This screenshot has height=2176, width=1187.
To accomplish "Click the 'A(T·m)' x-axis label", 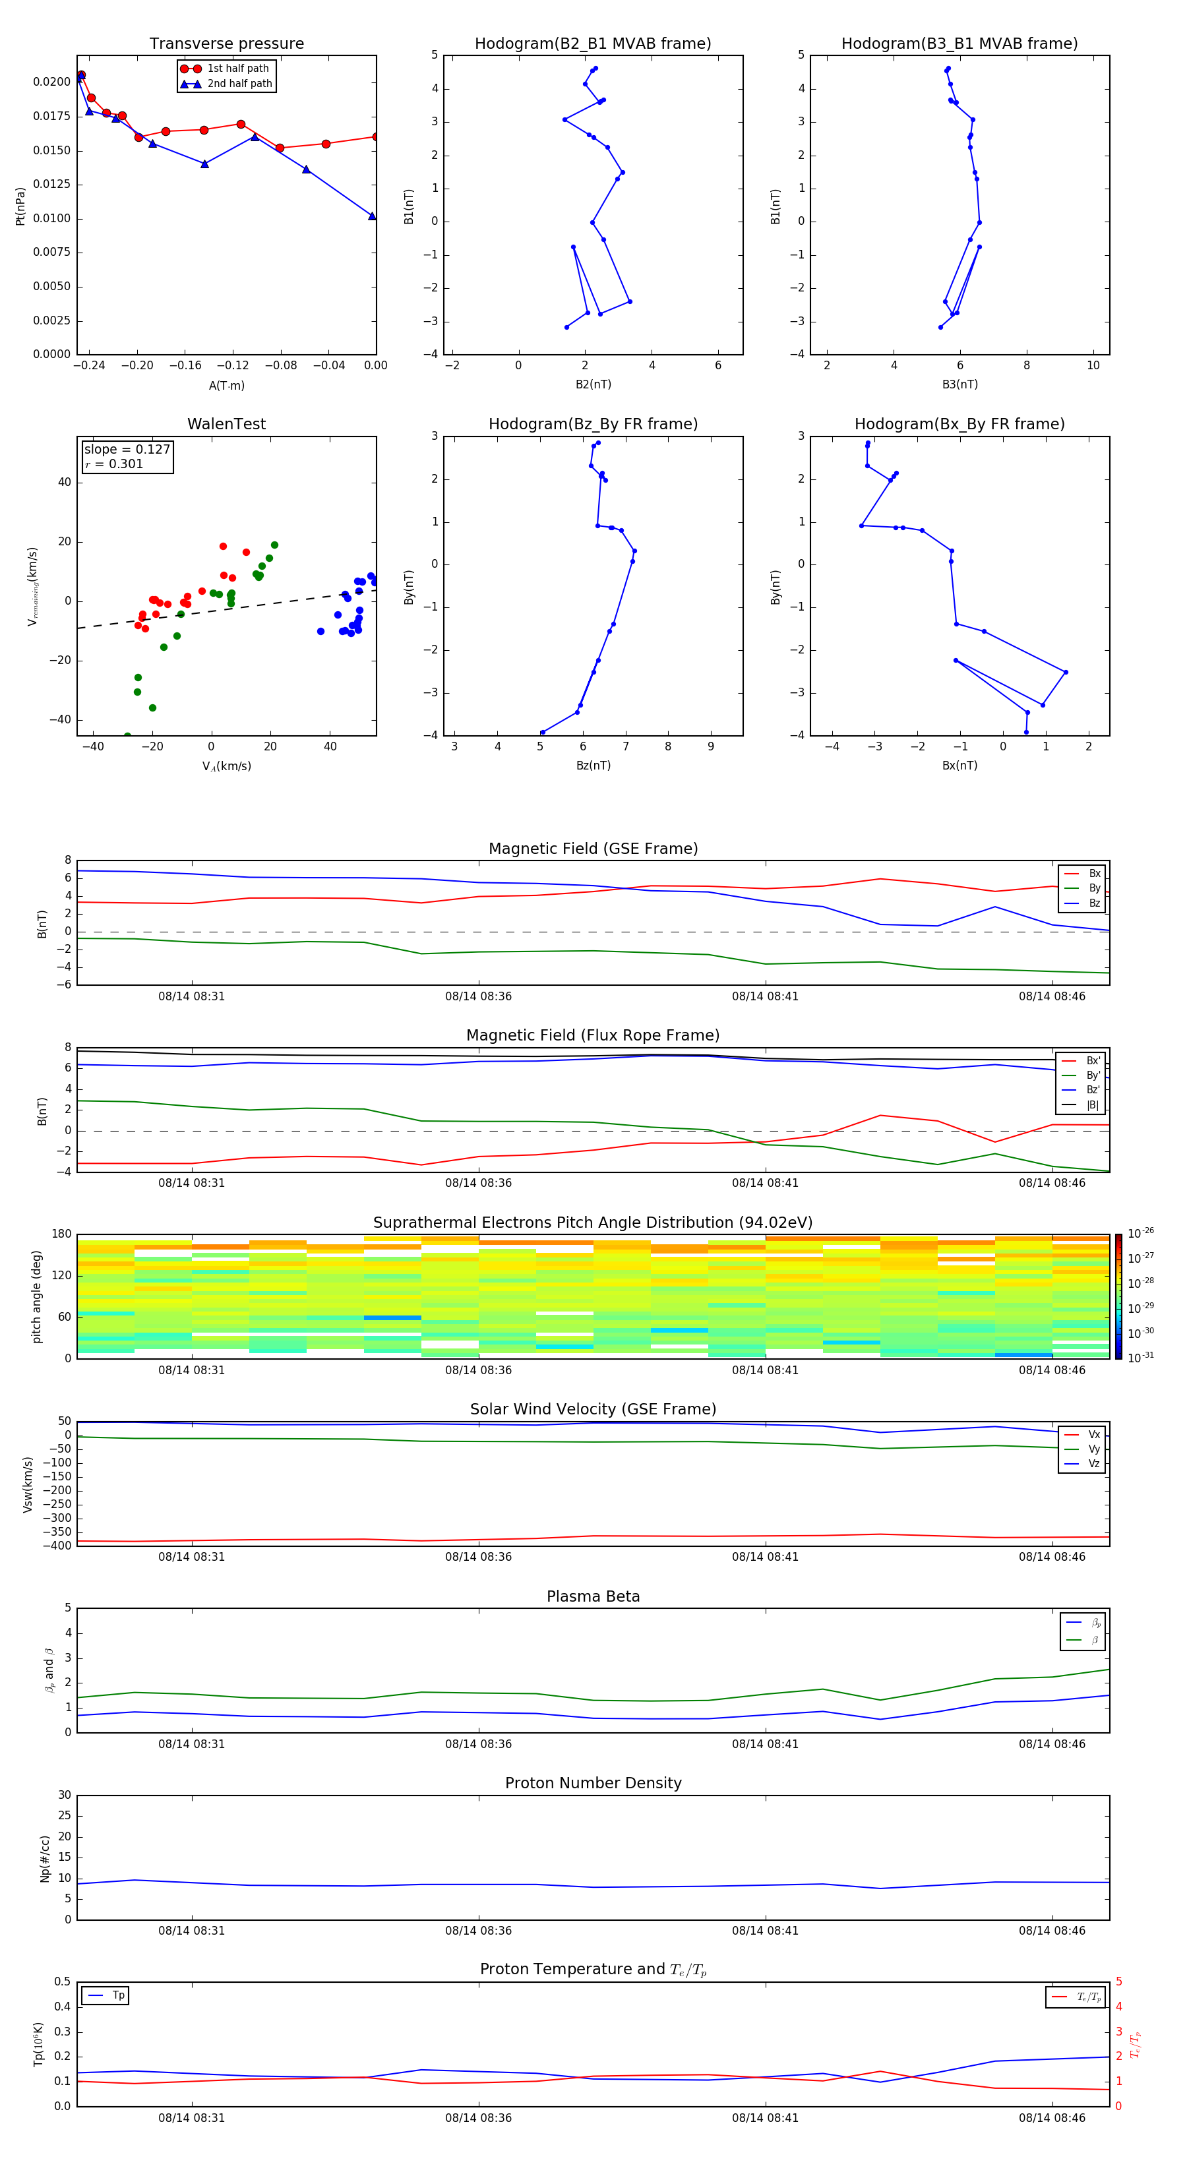I will (226, 386).
